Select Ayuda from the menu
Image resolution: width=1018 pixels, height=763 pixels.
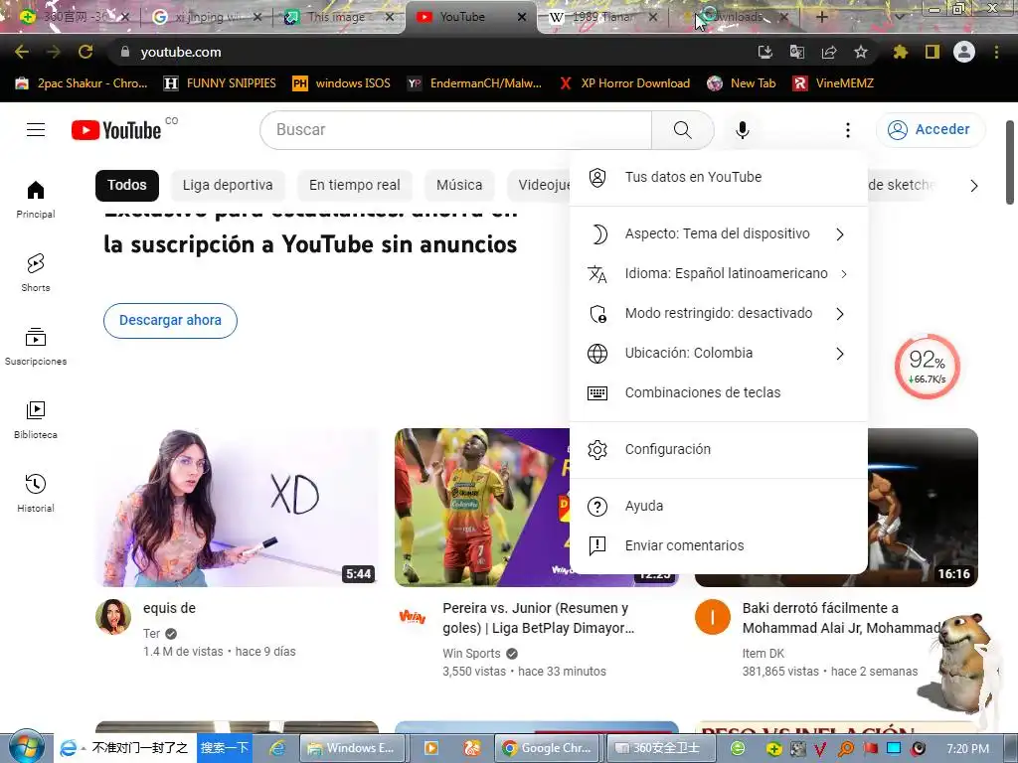(718, 506)
